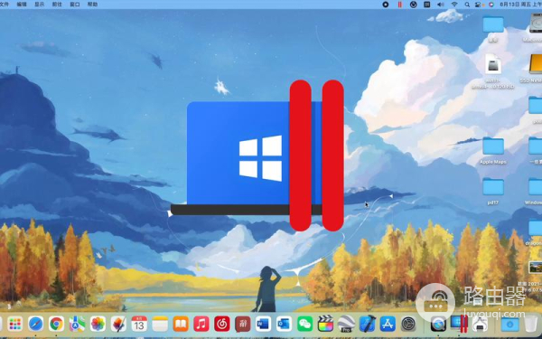Open the App Store in the Dock
Viewport: 542px width, 339px height.
coord(388,325)
